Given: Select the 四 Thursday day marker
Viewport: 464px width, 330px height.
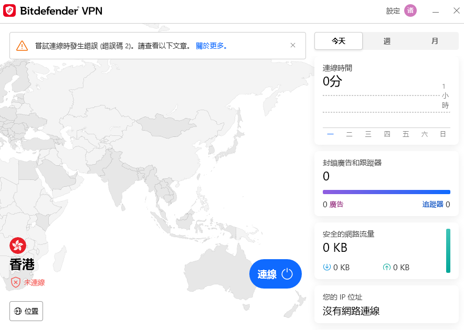Looking at the screenshot, I should click(x=387, y=134).
